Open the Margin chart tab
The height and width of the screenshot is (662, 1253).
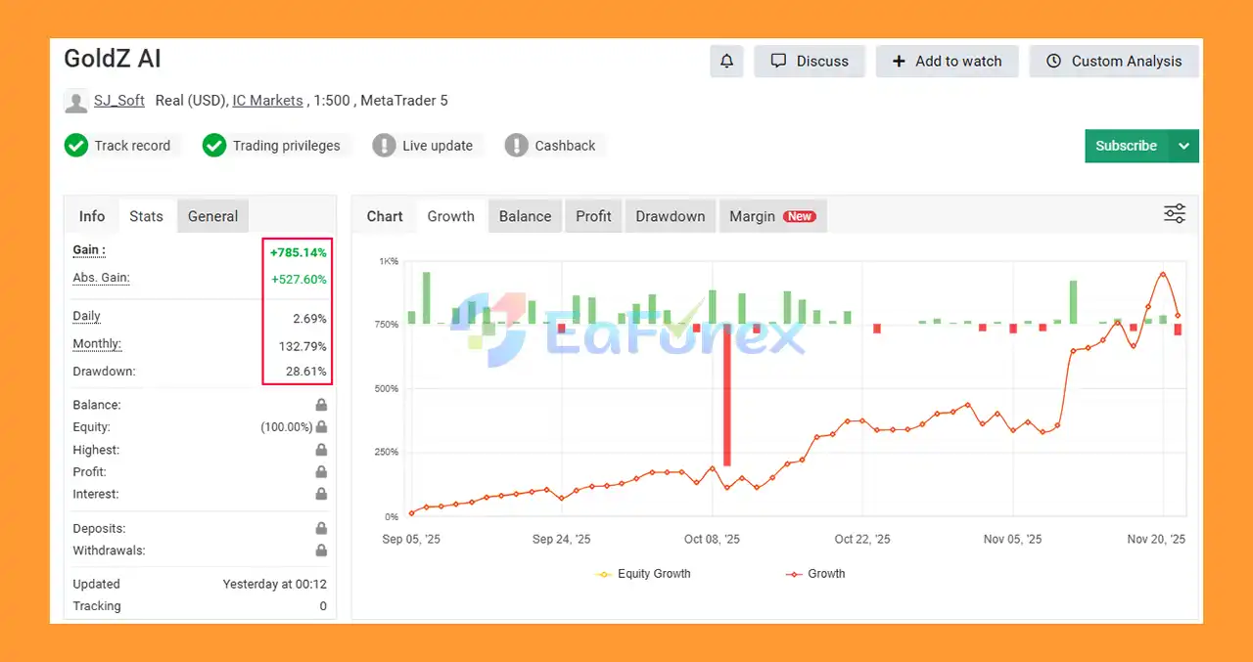coord(771,216)
